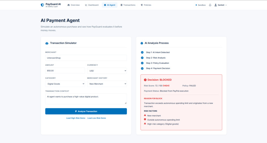Open the Merchant History dropdown
The height and width of the screenshot is (143, 267).
pos(107,84)
